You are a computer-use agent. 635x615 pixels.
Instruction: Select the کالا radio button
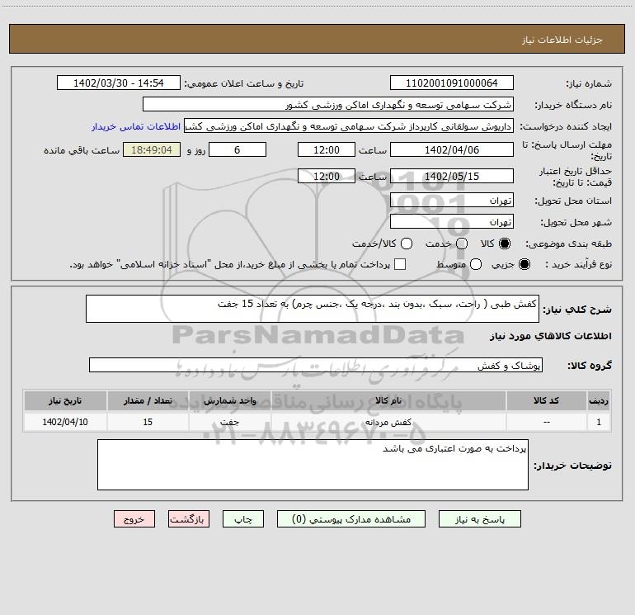point(505,244)
